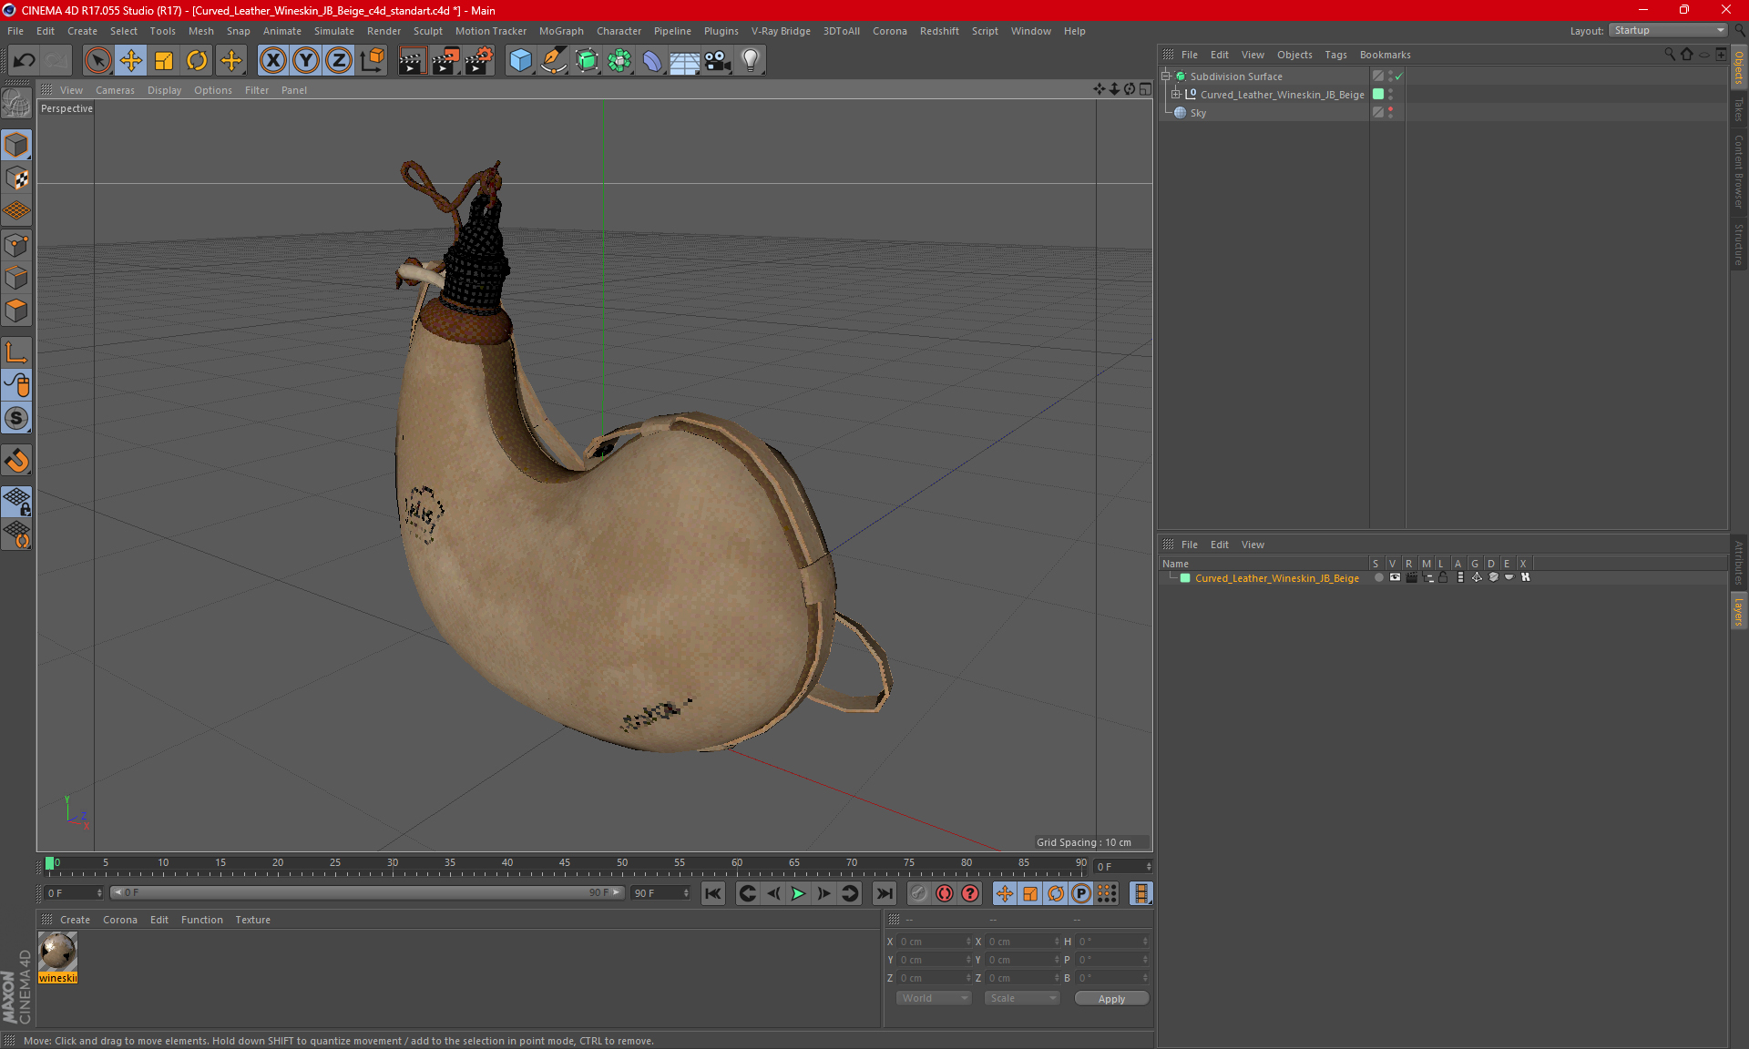The image size is (1749, 1049).
Task: Switch to Texture mode icon
Action: click(x=16, y=178)
